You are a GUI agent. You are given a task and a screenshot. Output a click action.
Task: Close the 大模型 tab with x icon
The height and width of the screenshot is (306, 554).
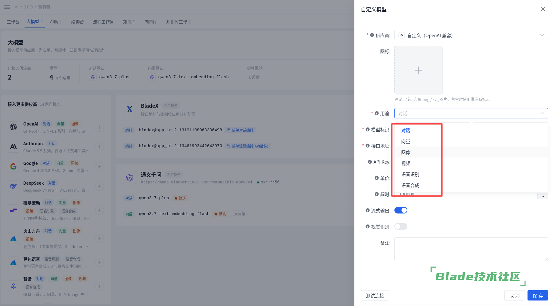click(x=42, y=21)
